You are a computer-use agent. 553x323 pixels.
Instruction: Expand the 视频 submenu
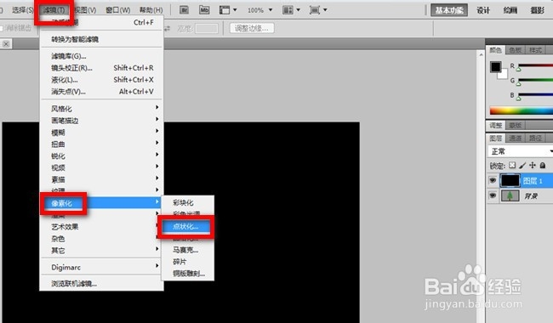coord(101,167)
